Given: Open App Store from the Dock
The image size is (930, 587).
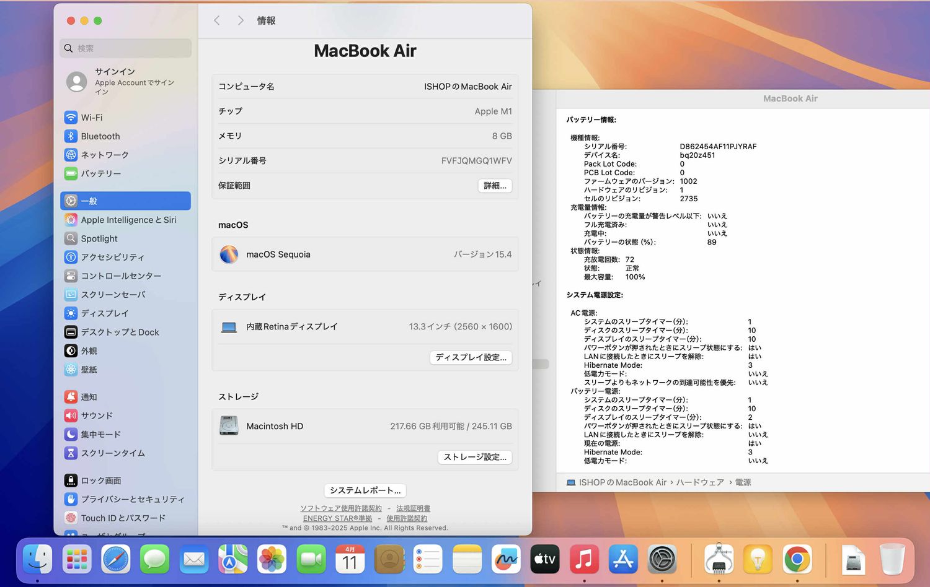Looking at the screenshot, I should (622, 560).
